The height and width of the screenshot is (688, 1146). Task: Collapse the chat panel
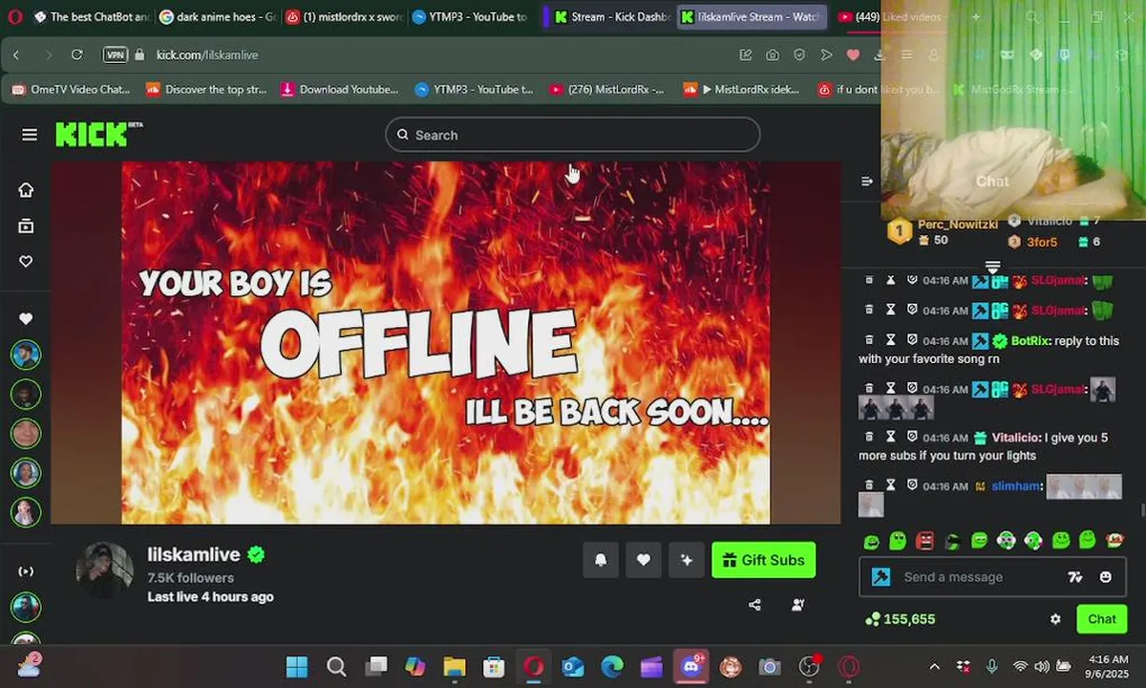coord(867,181)
